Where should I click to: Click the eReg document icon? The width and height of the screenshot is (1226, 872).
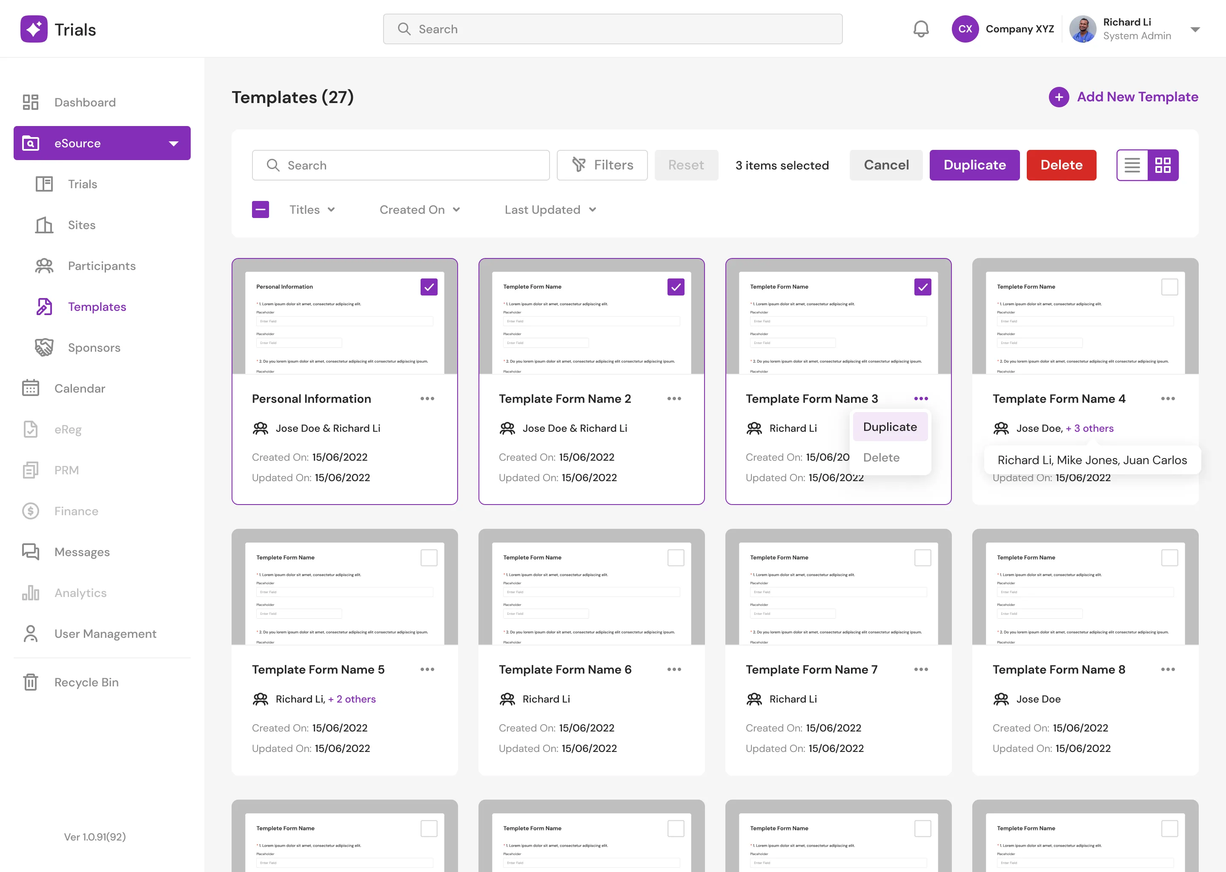pyautogui.click(x=31, y=429)
